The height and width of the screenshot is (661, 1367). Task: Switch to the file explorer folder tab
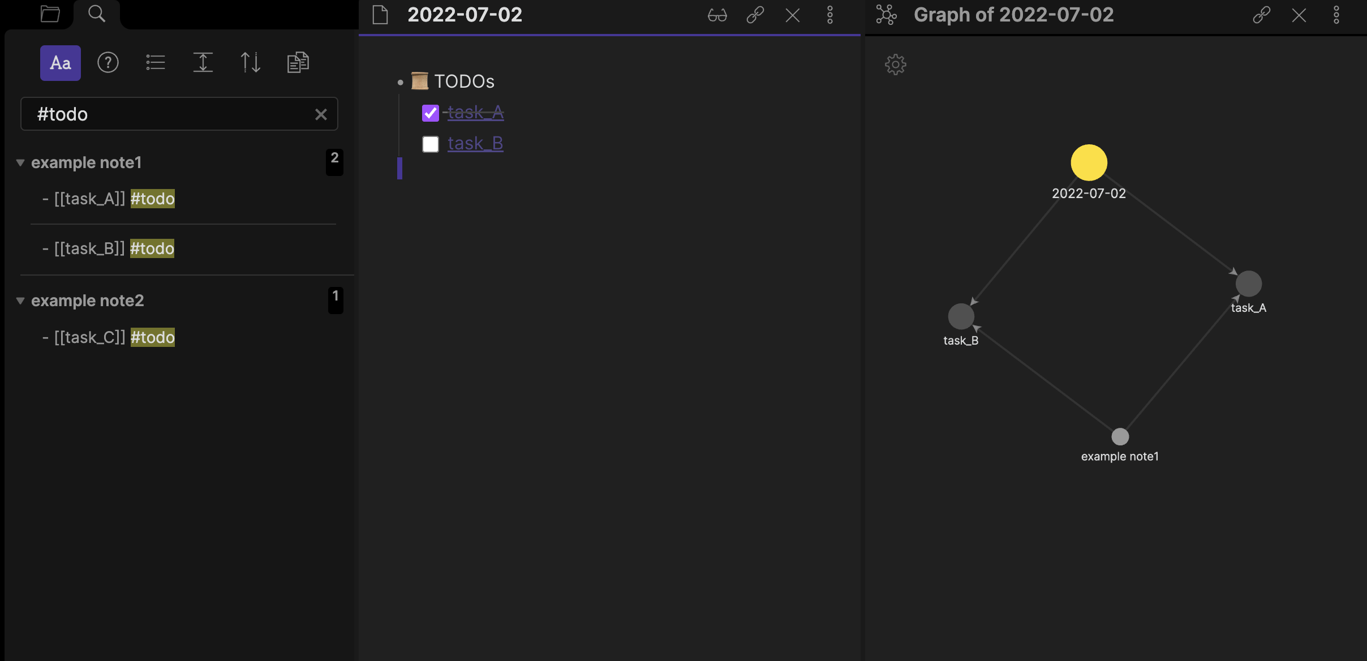[50, 14]
